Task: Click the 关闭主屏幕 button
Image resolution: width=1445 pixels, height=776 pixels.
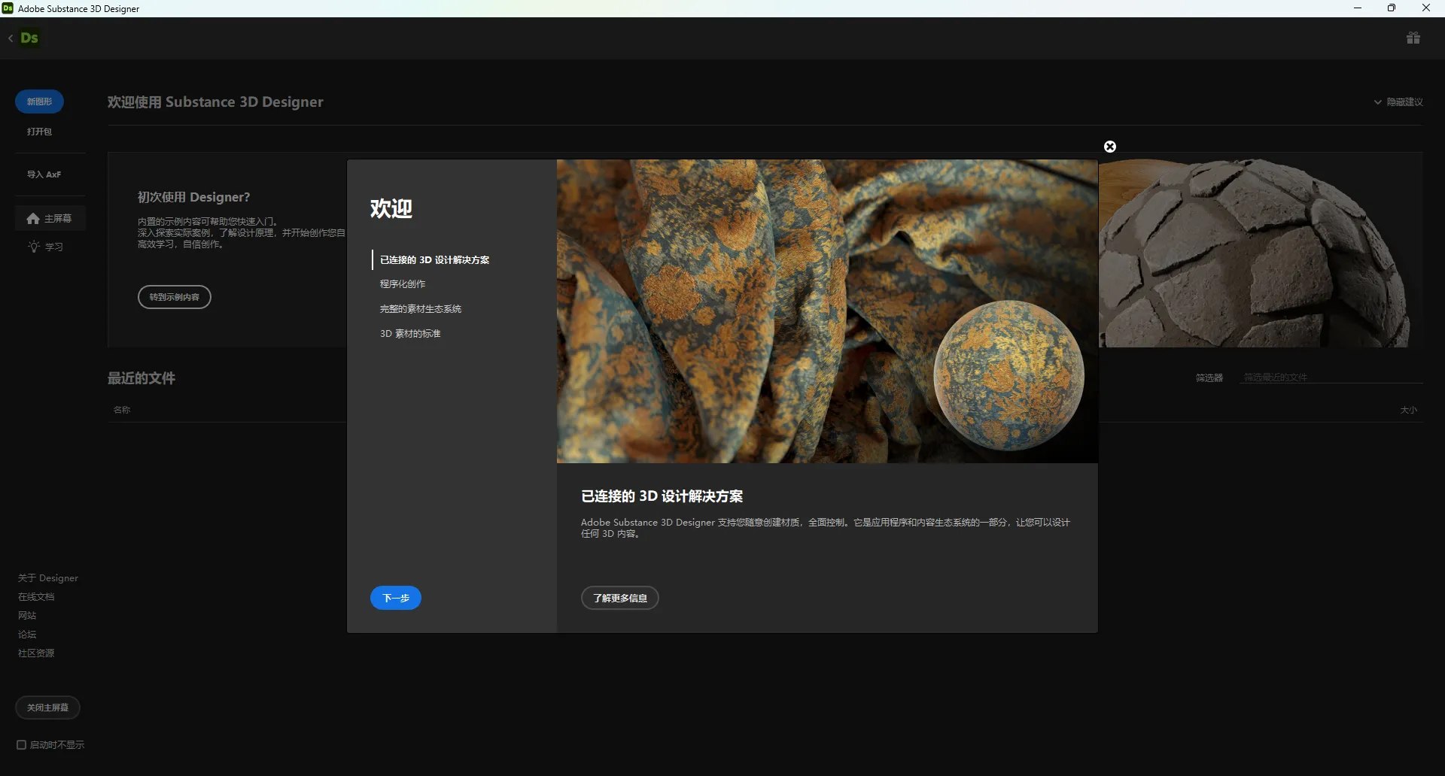Action: tap(47, 708)
